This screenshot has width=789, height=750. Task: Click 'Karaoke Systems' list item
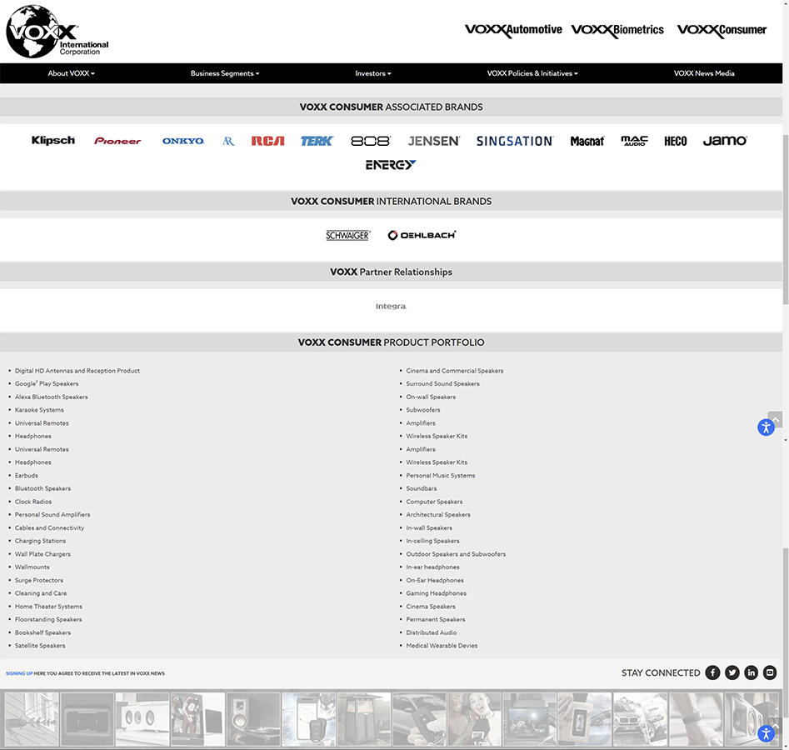39,410
